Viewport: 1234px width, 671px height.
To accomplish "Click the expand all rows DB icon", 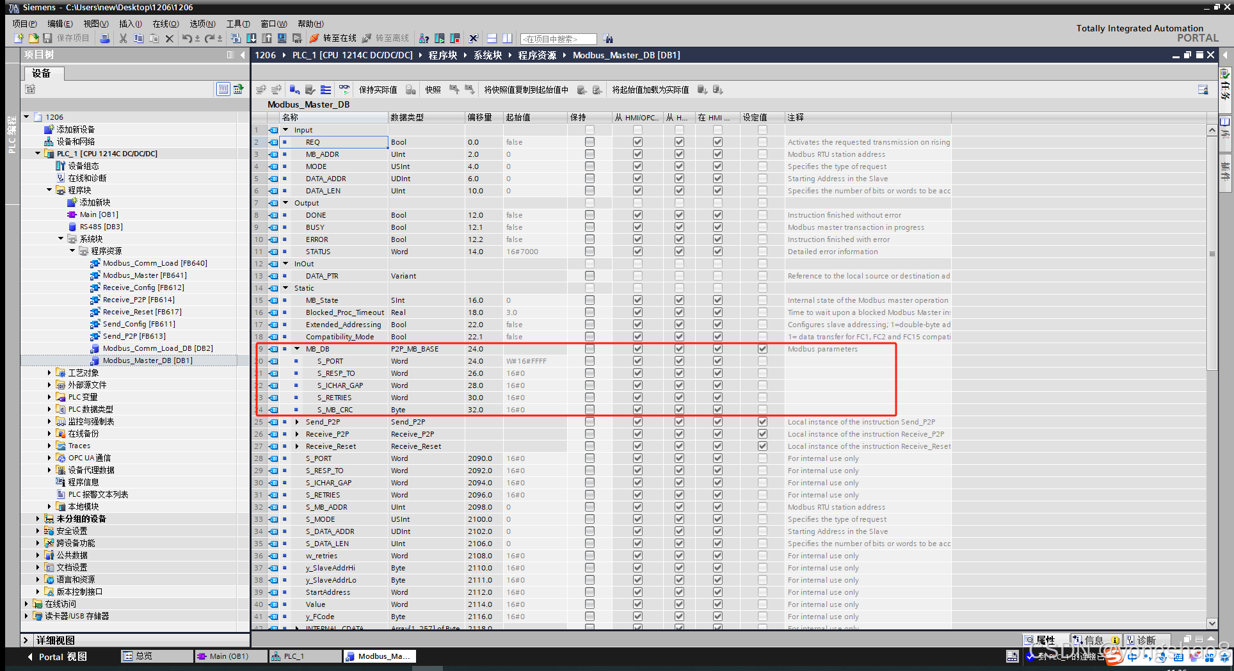I will pos(326,90).
